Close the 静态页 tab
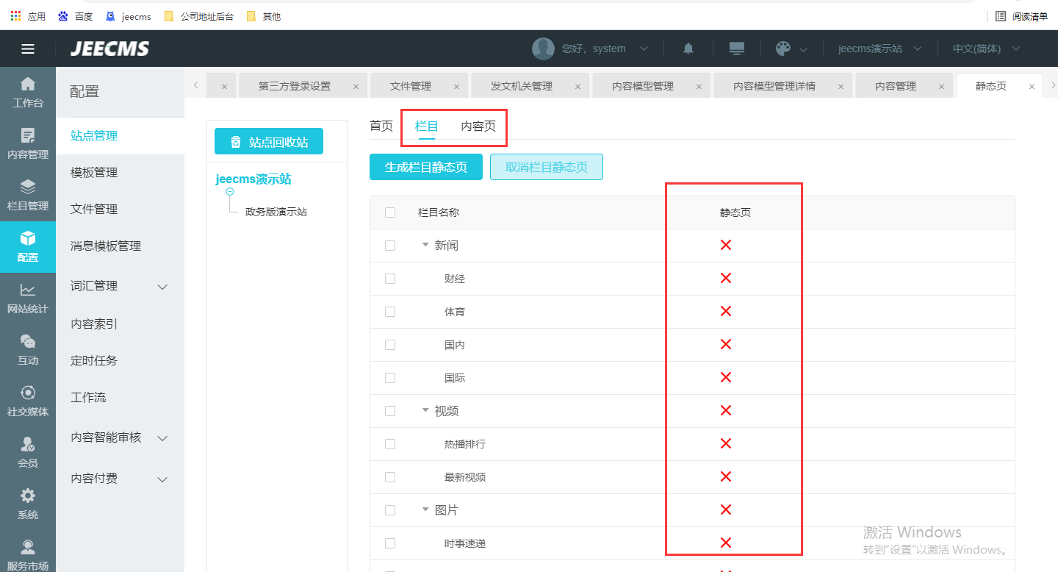The width and height of the screenshot is (1058, 572). point(1032,87)
